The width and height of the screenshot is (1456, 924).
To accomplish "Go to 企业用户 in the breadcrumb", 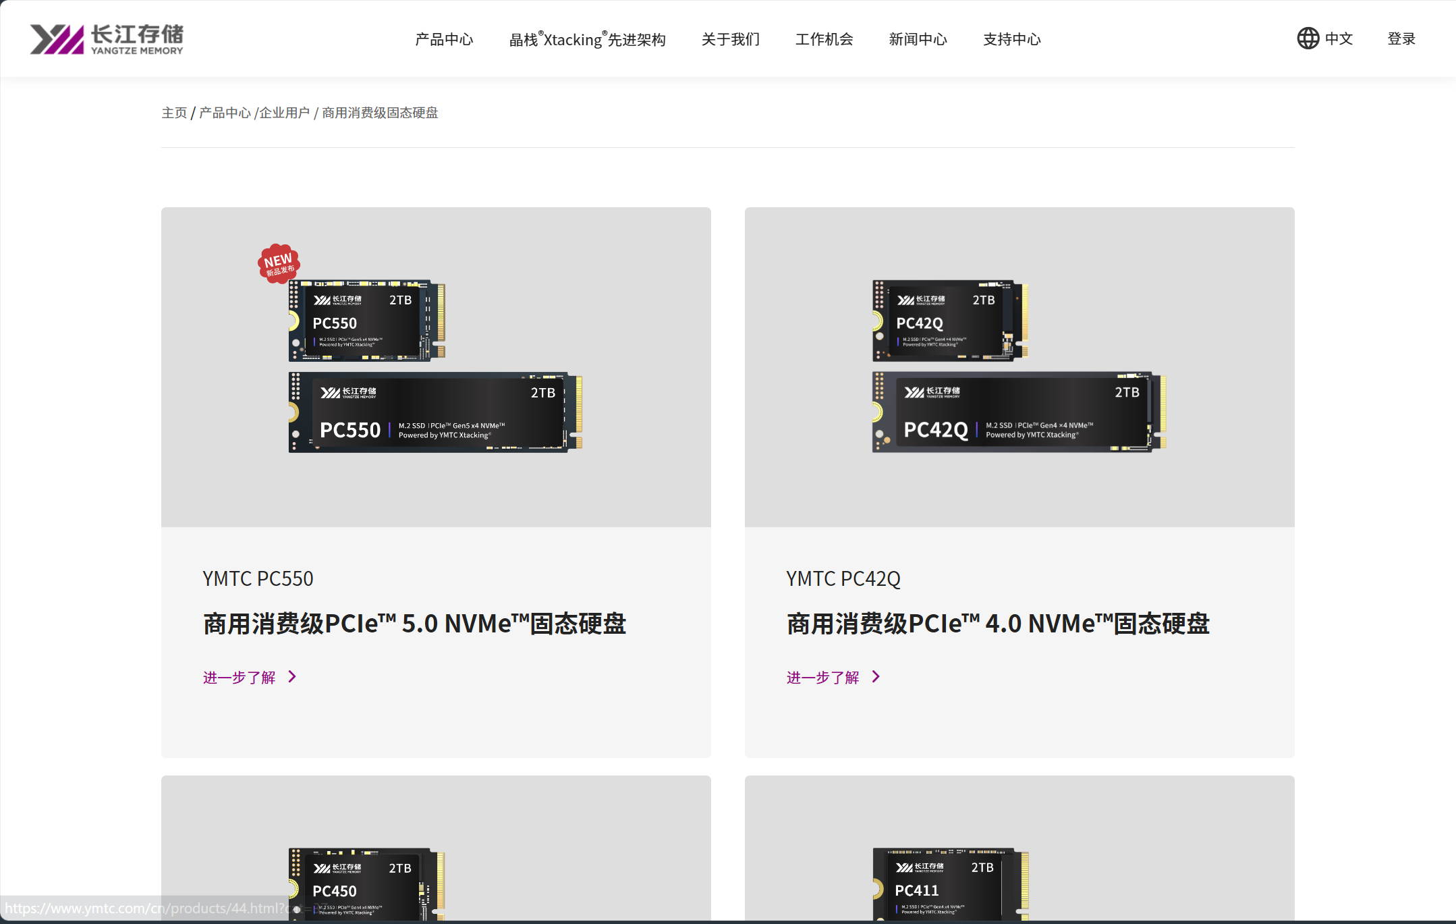I will (285, 113).
